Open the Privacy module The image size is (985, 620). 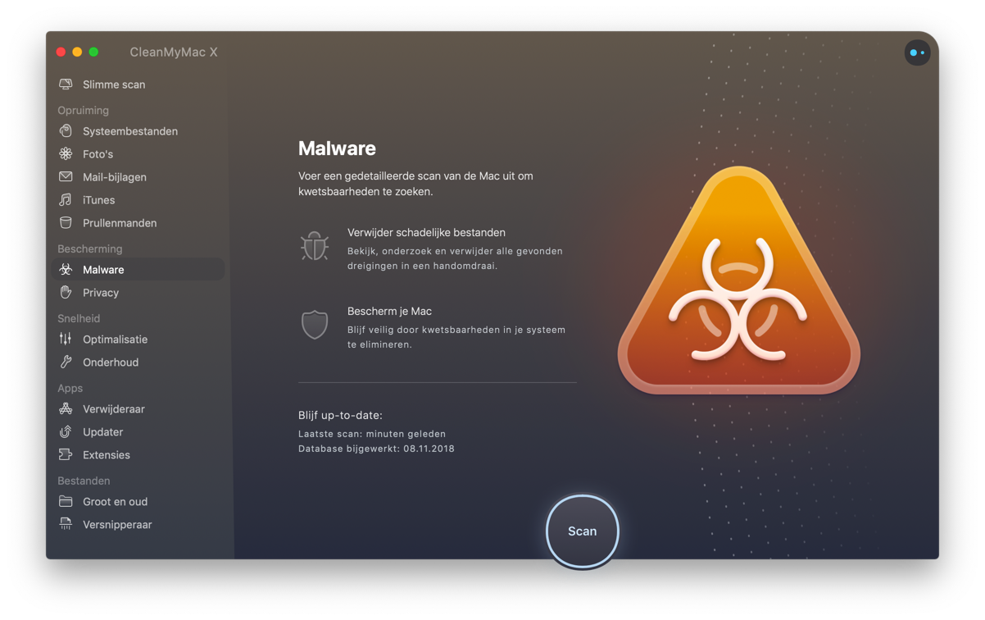(101, 293)
